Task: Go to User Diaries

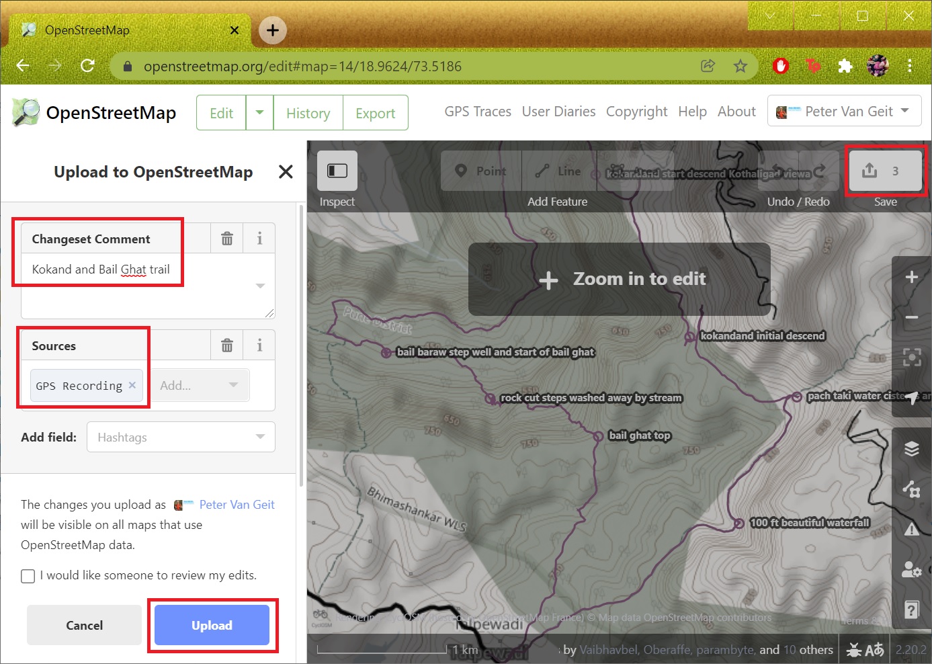Action: tap(558, 112)
